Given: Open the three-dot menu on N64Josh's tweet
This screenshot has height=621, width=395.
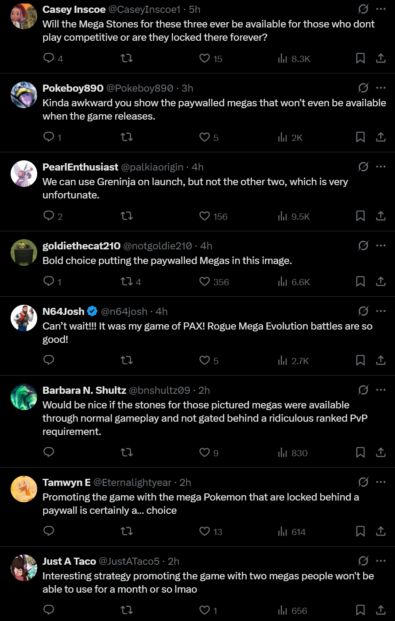Looking at the screenshot, I should [381, 311].
